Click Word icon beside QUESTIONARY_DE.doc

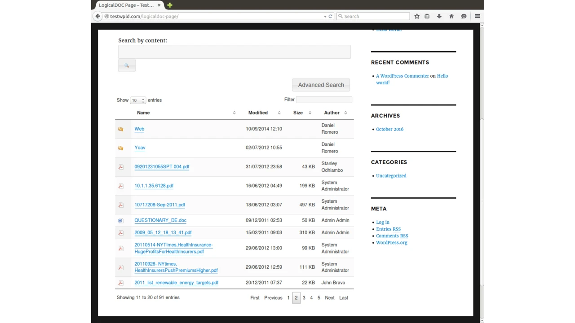point(120,220)
